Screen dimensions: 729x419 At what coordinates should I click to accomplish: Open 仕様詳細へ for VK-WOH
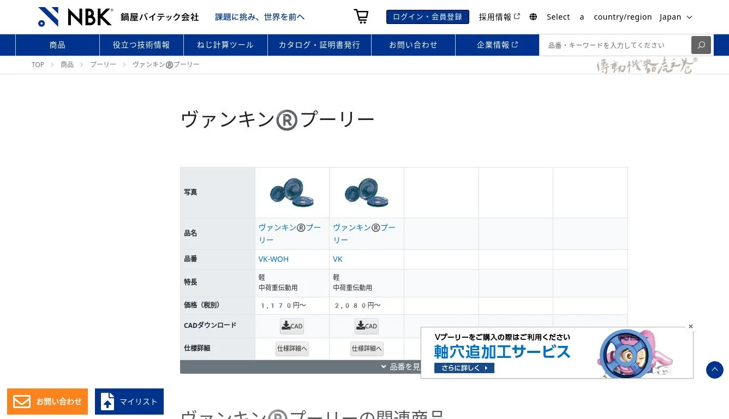point(292,349)
